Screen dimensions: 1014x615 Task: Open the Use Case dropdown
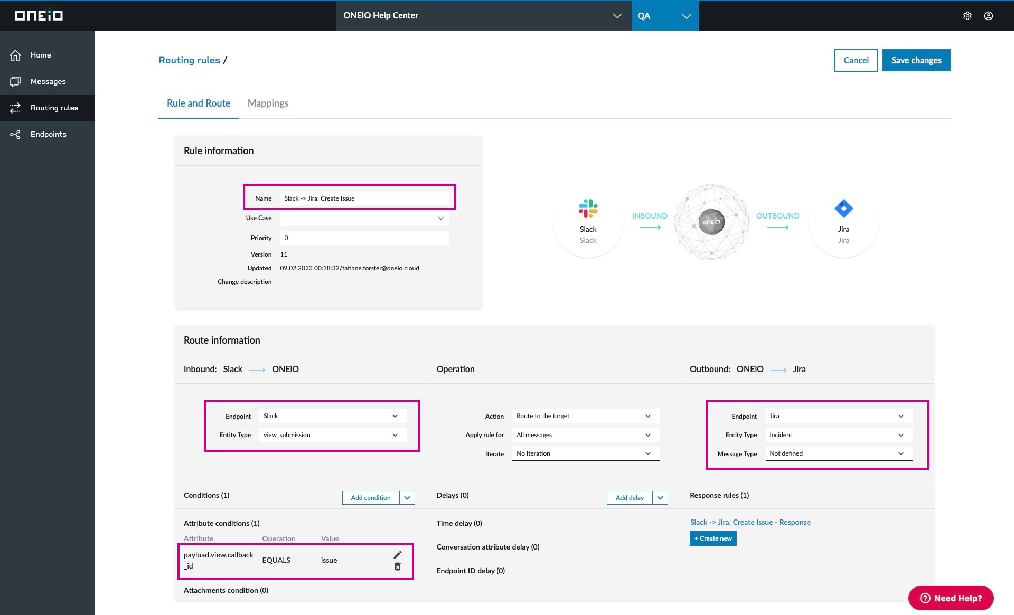point(364,218)
